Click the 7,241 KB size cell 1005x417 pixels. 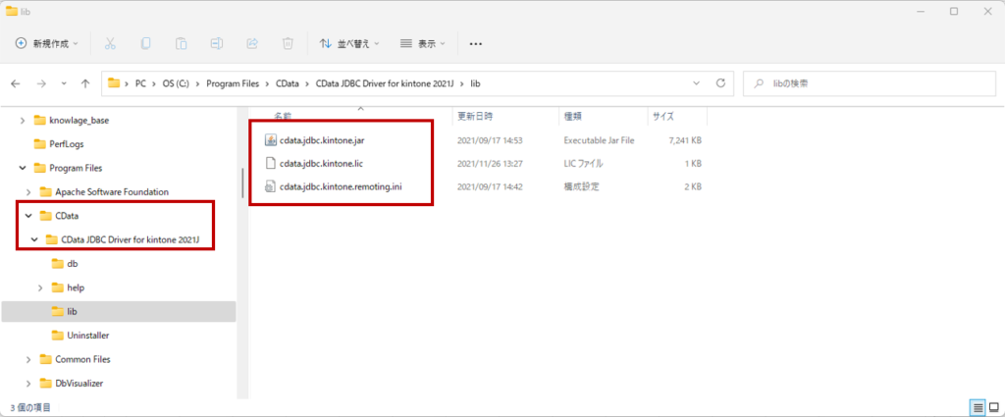pyautogui.click(x=685, y=139)
